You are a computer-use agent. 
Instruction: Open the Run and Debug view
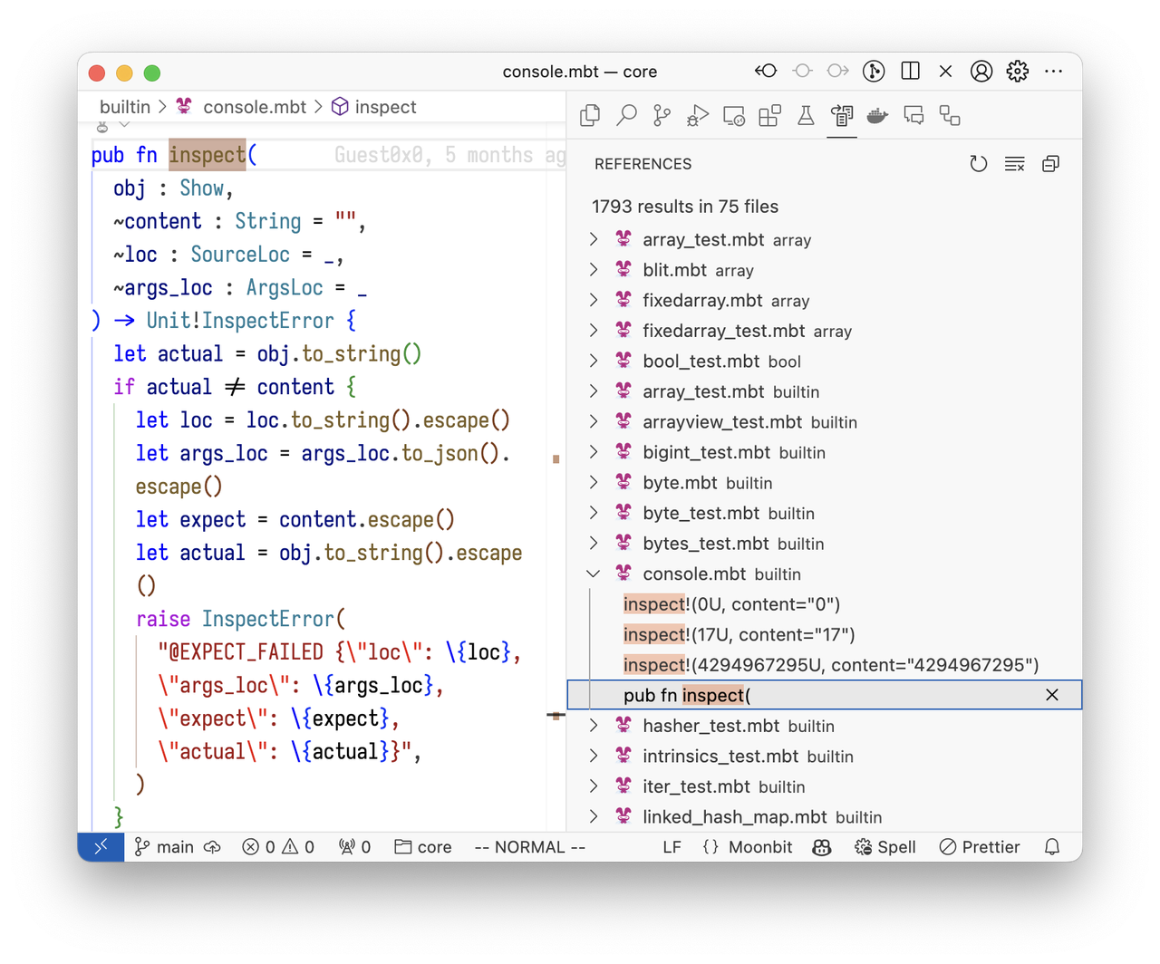(697, 115)
